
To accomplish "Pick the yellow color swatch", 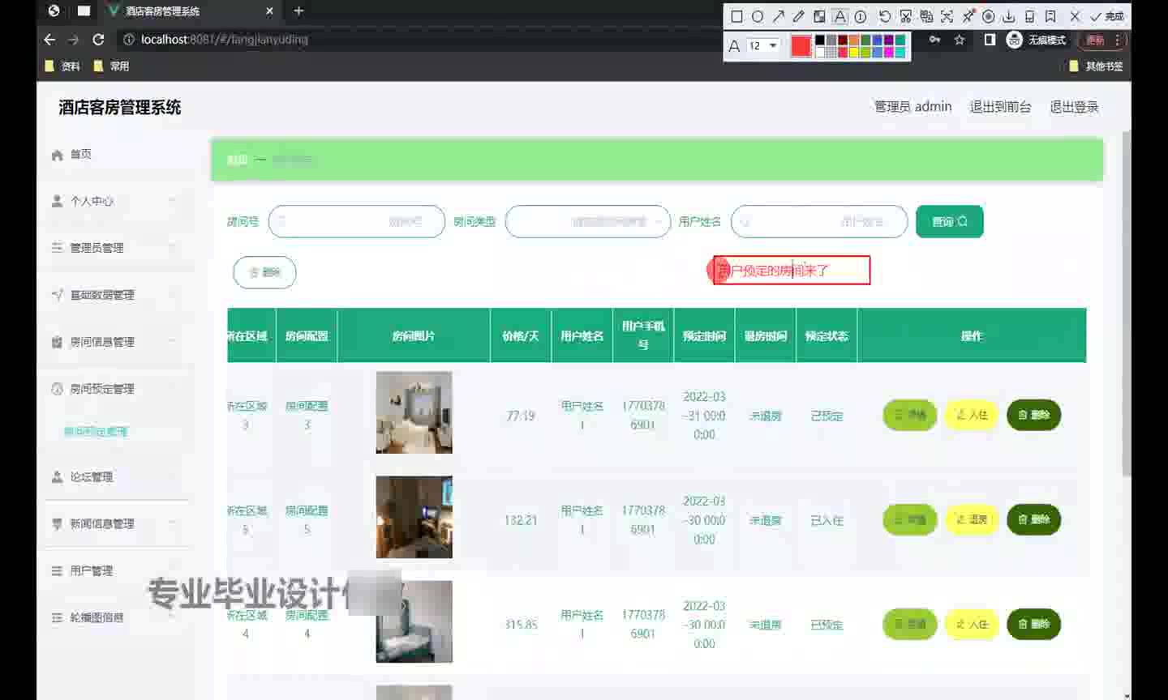I will click(x=853, y=53).
